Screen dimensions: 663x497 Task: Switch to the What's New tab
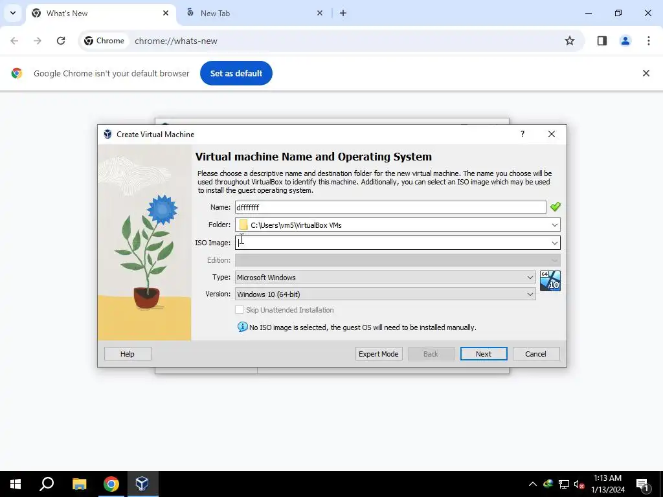pyautogui.click(x=102, y=13)
